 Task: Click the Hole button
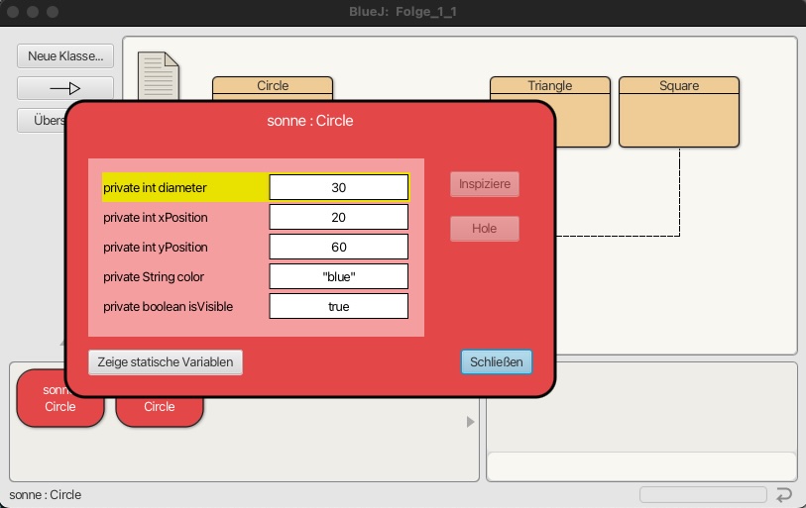tap(484, 229)
